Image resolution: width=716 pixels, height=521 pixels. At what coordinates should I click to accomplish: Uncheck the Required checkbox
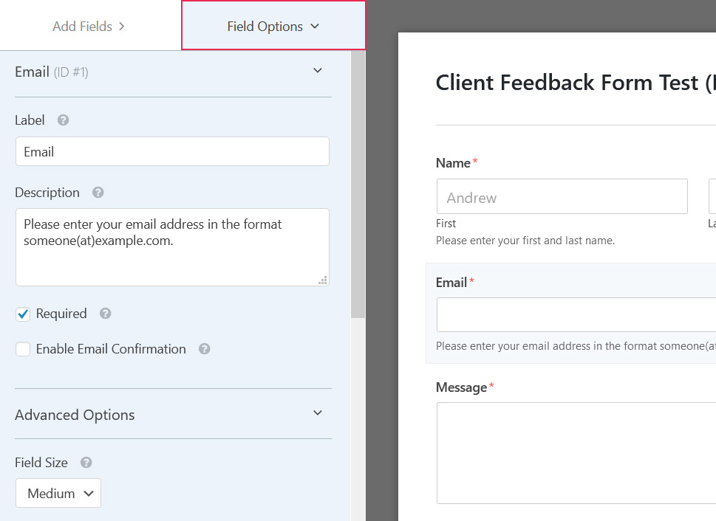23,314
